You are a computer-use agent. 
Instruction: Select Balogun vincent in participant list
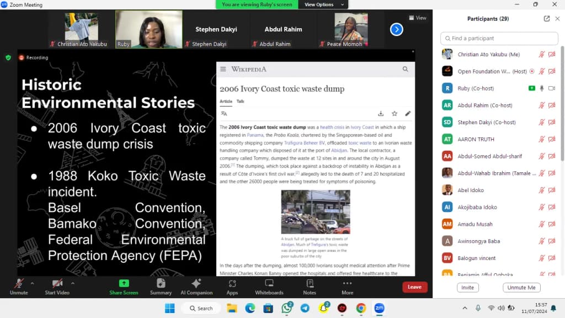click(x=499, y=258)
